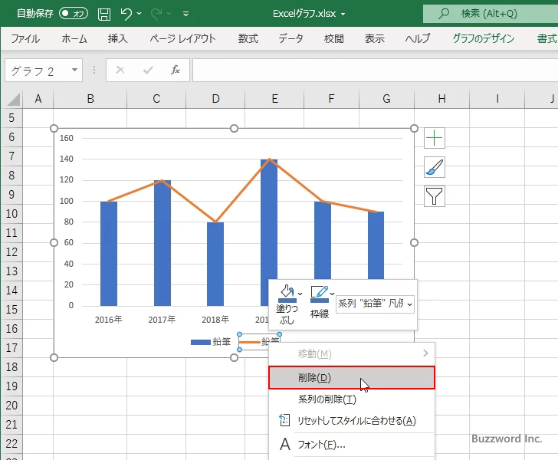Expand the Name Box dropdown showing グラフ 2
This screenshot has width=558, height=460.
74,70
